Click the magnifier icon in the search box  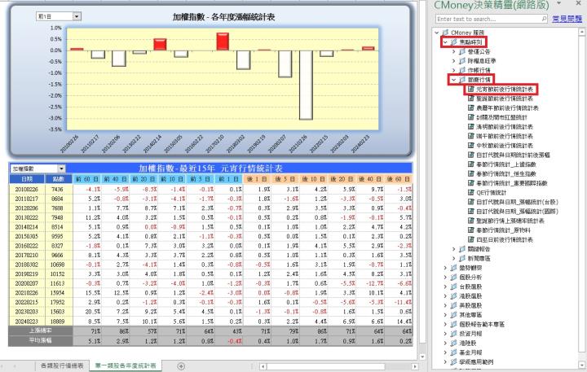[x=544, y=19]
